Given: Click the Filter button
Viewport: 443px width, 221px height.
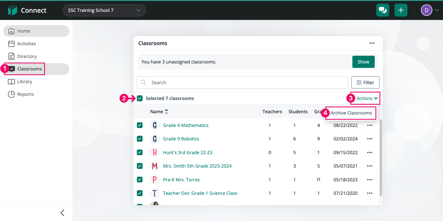Looking at the screenshot, I should [x=365, y=82].
